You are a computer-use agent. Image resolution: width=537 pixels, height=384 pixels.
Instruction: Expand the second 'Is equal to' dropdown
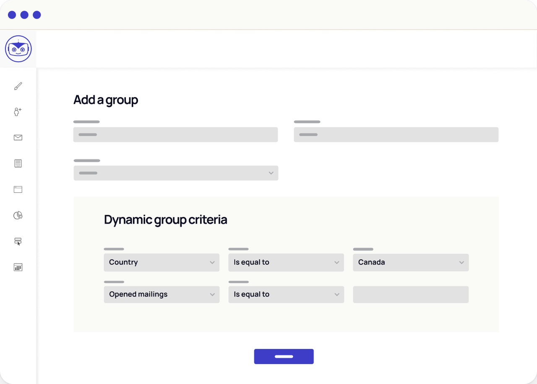click(286, 295)
